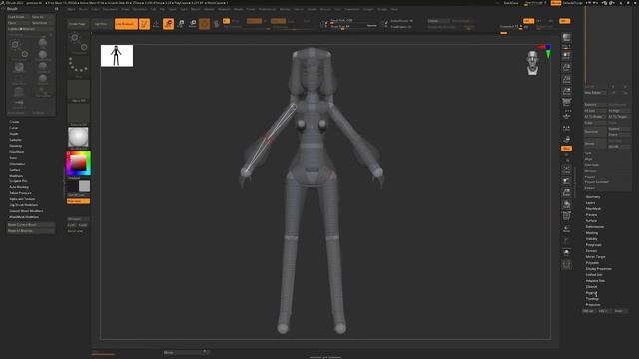This screenshot has height=359, width=639.
Task: Click the Zoom3D icon on right shelf
Action: pyautogui.click(x=566, y=192)
